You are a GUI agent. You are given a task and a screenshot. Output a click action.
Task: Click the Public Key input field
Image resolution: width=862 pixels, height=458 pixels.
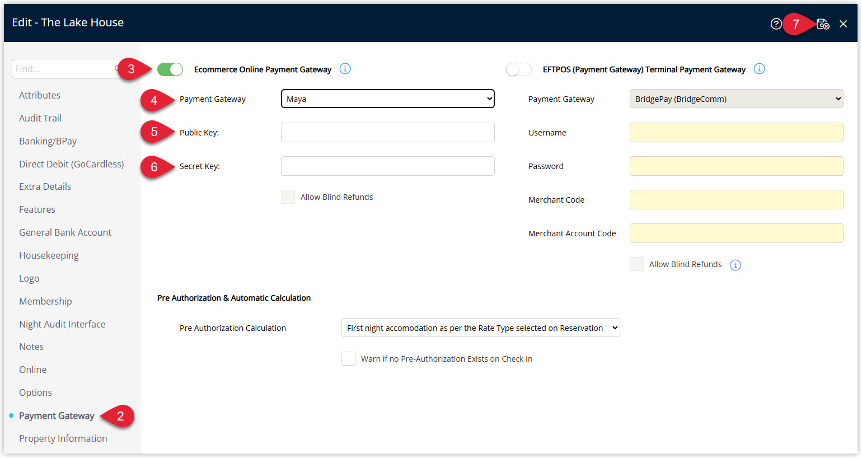click(x=388, y=132)
